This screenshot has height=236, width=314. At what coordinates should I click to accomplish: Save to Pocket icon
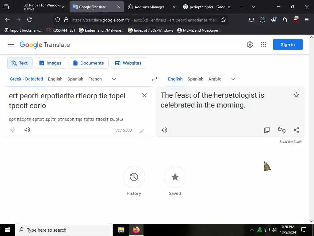[x=251, y=20]
